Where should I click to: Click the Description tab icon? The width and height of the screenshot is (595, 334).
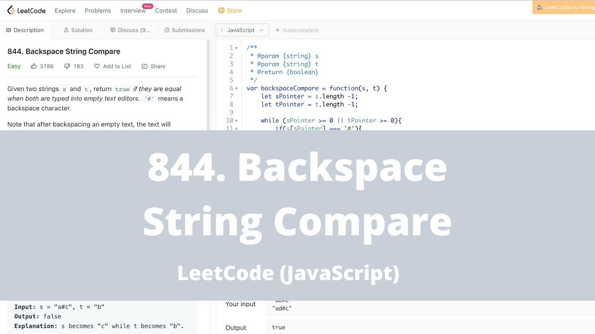tap(8, 30)
